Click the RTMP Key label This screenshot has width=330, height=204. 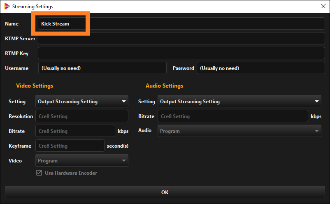(16, 53)
